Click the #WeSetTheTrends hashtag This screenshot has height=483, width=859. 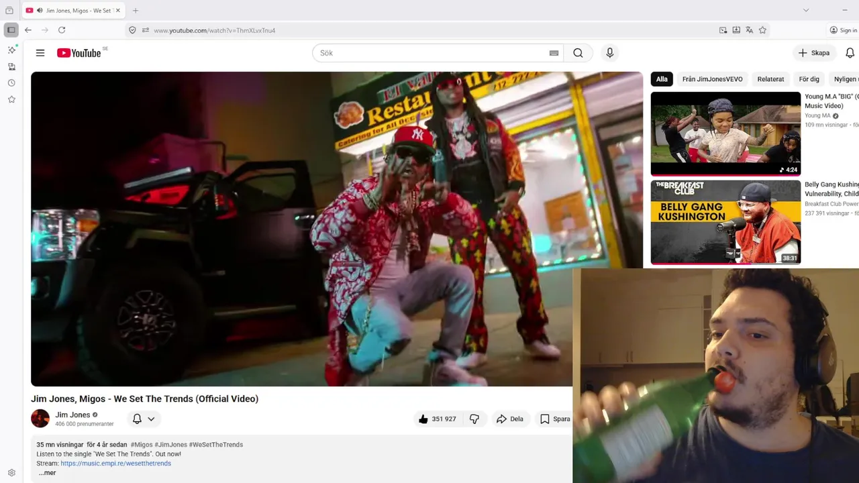[215, 445]
